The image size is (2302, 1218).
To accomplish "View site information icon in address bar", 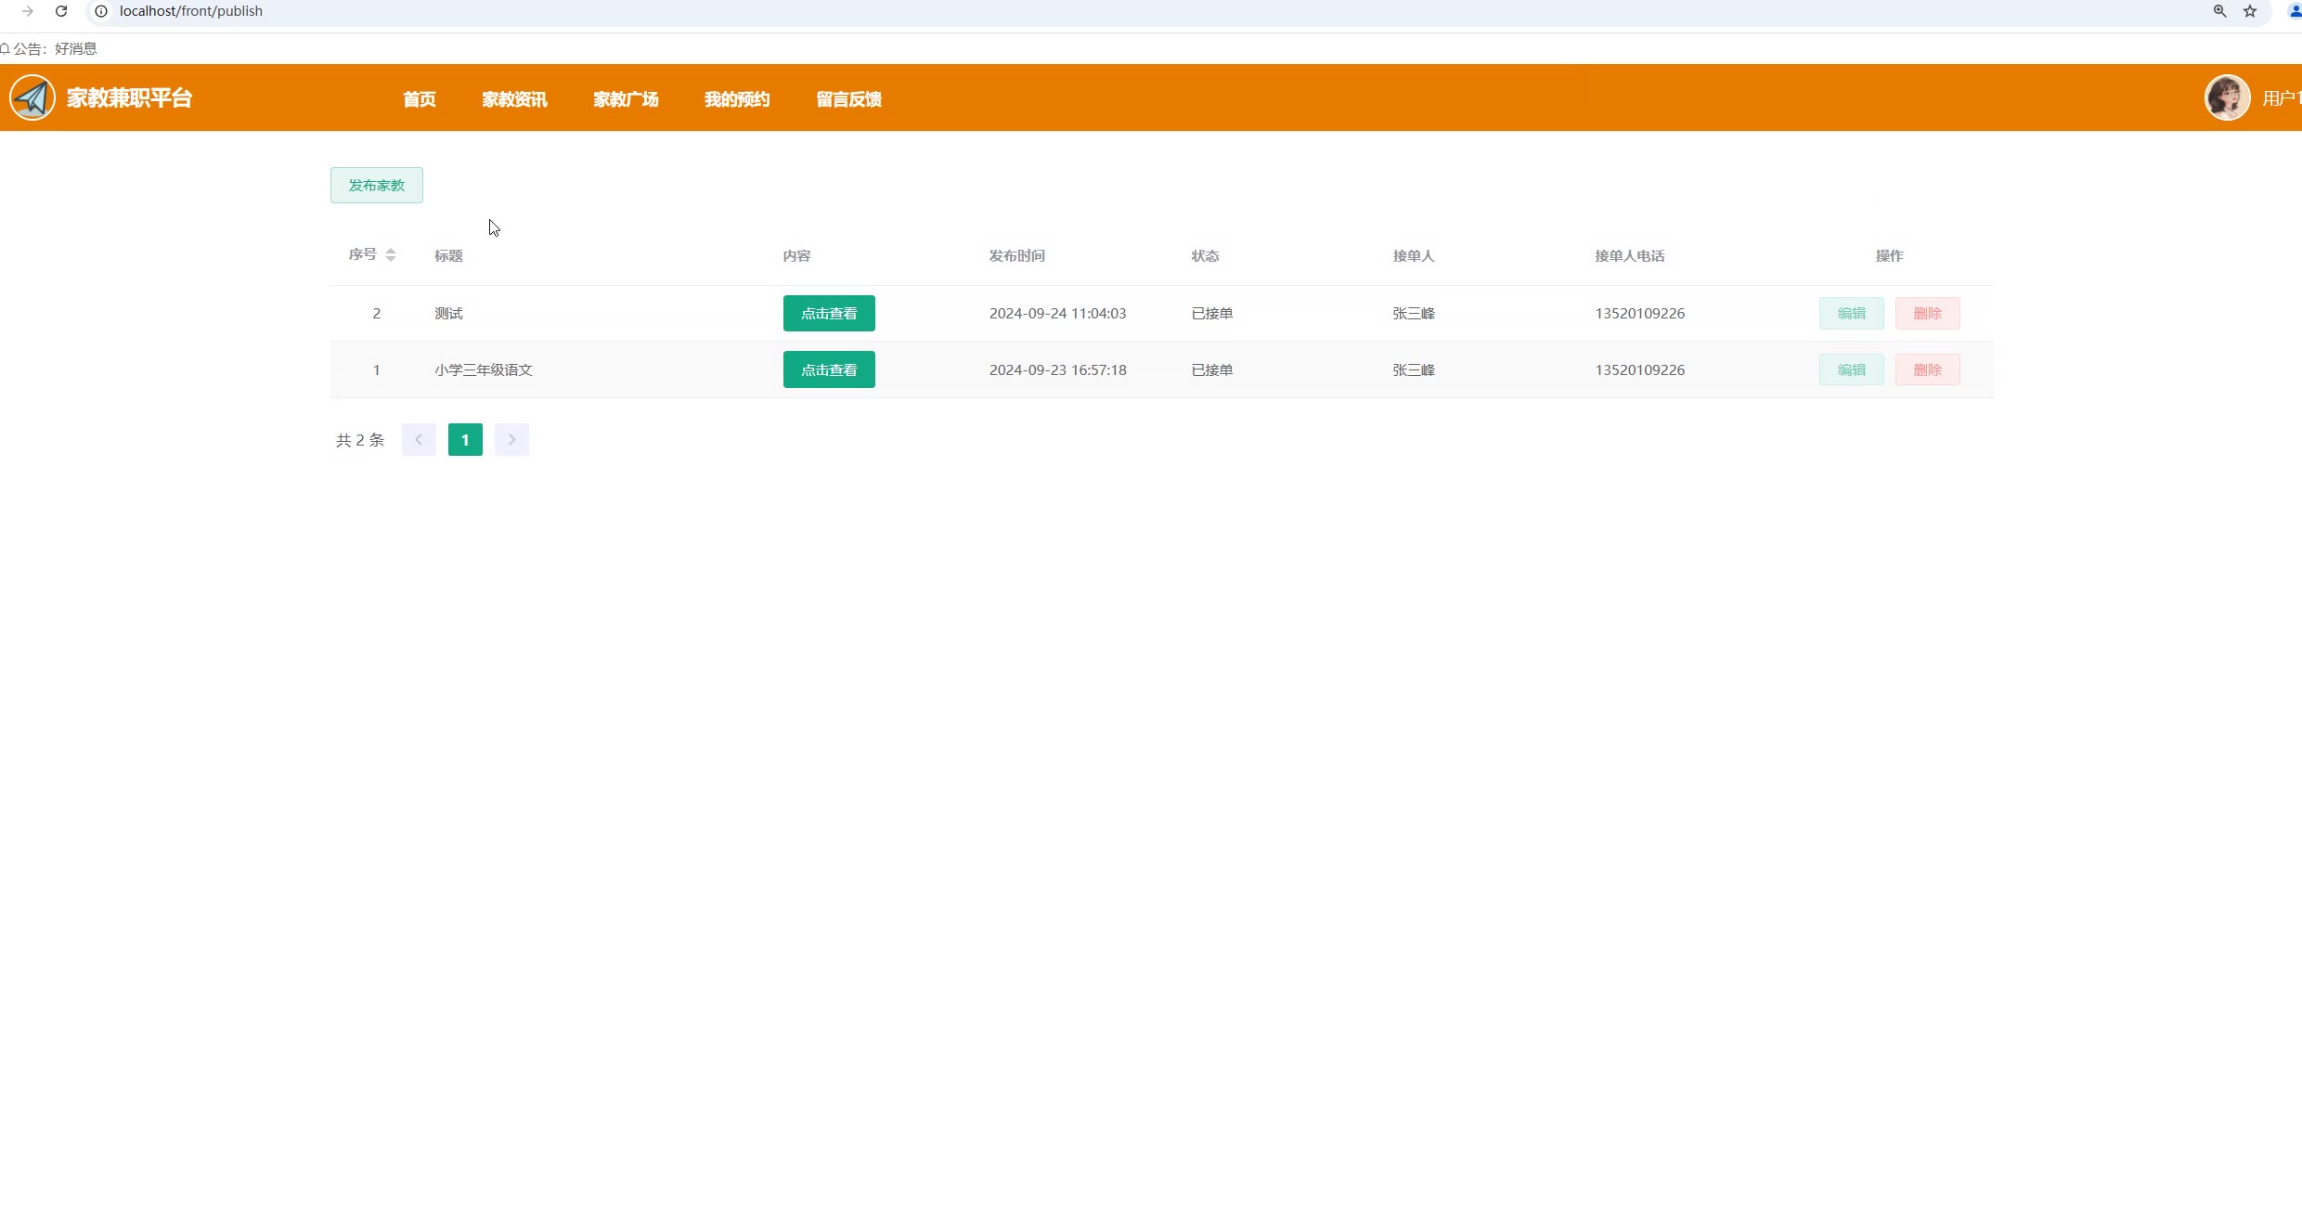I will point(101,11).
